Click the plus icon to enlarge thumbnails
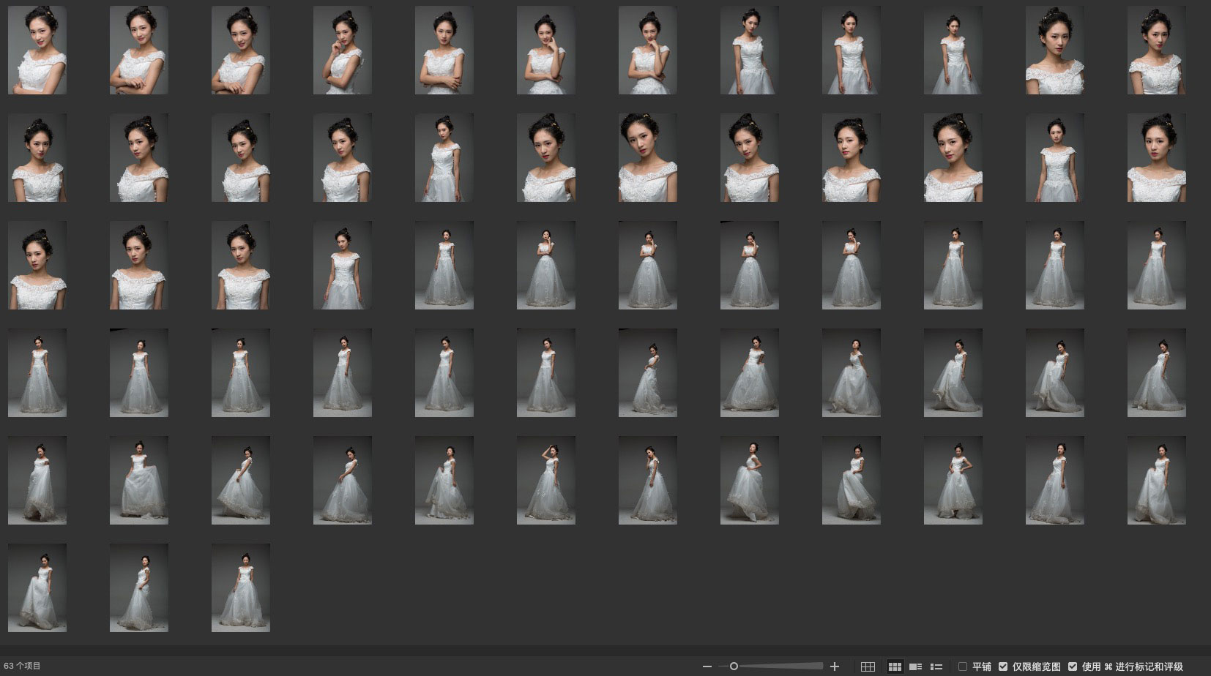Image resolution: width=1211 pixels, height=676 pixels. click(x=834, y=666)
